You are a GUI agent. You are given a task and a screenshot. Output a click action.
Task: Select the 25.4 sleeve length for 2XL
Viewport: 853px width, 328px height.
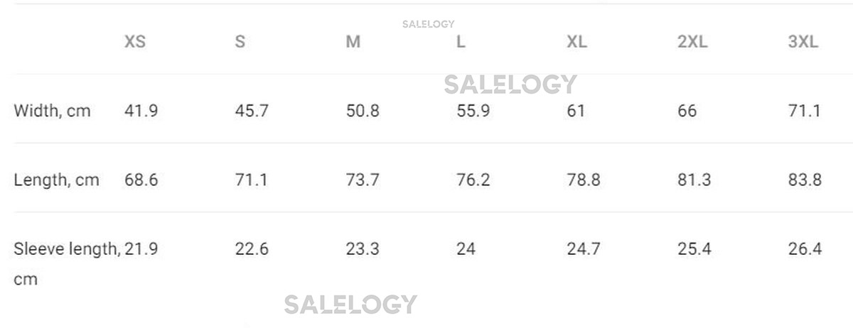click(694, 249)
